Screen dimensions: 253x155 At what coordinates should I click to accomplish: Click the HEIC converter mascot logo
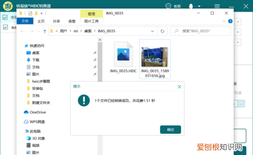point(8,6)
